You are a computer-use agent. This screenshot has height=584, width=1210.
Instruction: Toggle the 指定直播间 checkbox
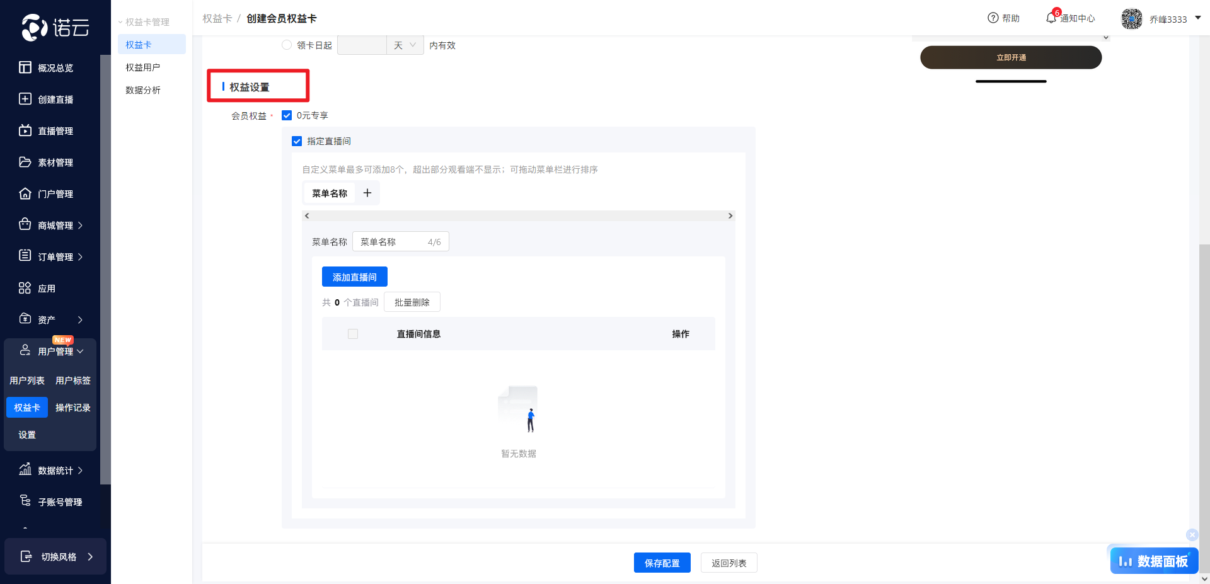[297, 141]
